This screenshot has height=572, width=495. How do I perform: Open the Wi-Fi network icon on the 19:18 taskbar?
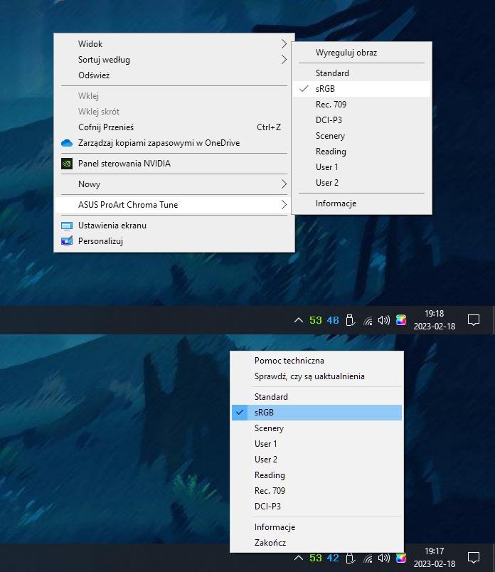click(368, 321)
